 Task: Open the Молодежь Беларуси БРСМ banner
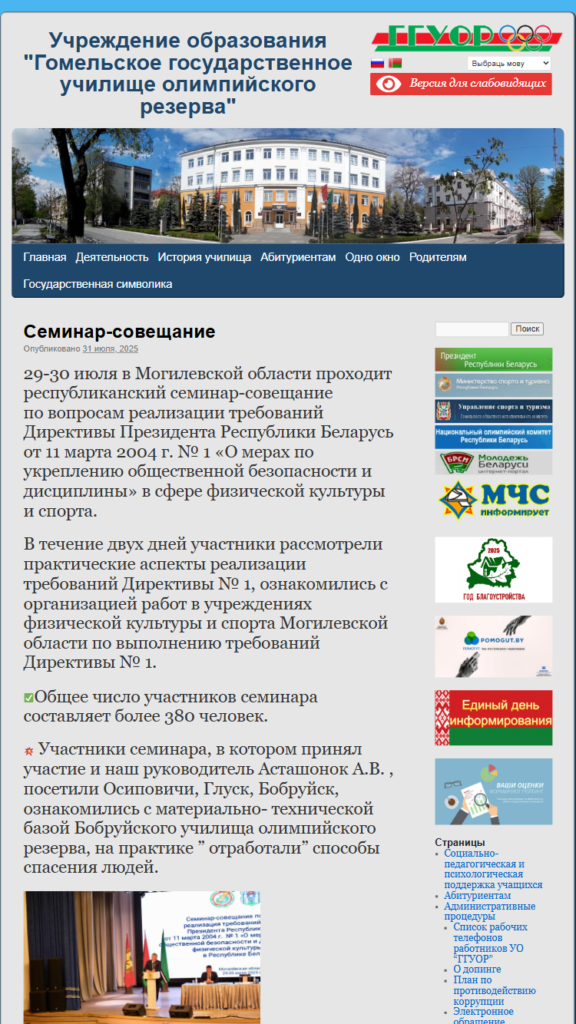[x=493, y=463]
